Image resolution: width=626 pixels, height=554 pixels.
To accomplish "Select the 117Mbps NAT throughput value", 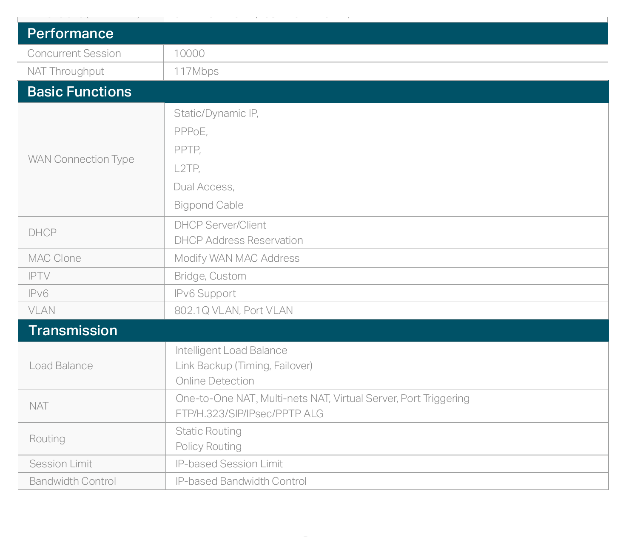I will pos(196,71).
